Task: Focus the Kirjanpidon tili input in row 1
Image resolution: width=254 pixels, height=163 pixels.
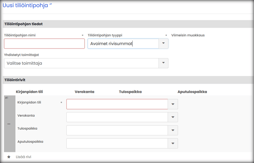Action: pos(117,104)
